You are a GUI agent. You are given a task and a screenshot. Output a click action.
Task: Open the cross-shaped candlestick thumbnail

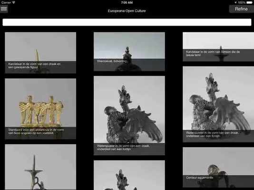click(40, 167)
